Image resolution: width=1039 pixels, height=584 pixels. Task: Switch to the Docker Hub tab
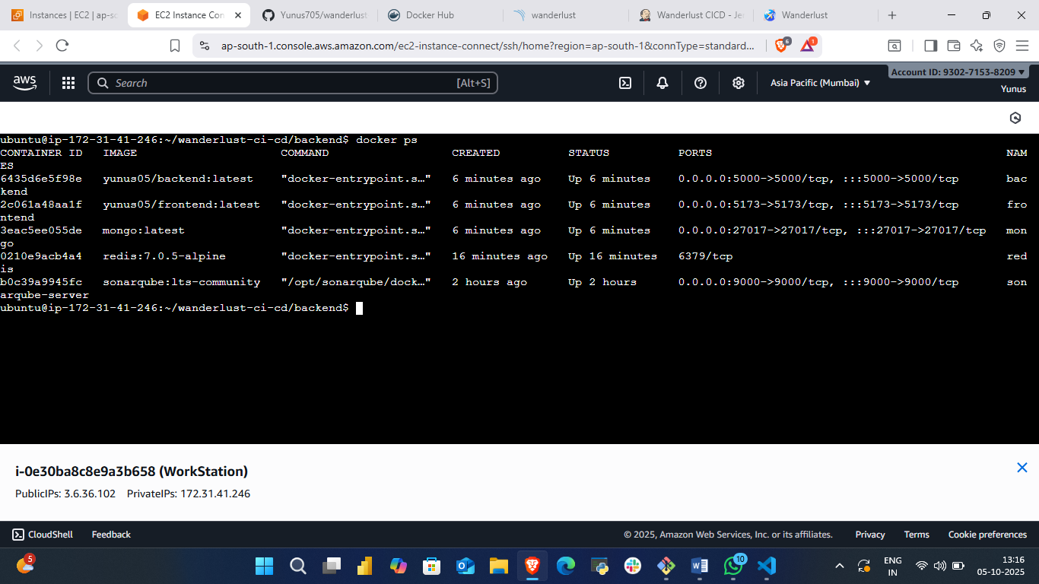point(430,15)
